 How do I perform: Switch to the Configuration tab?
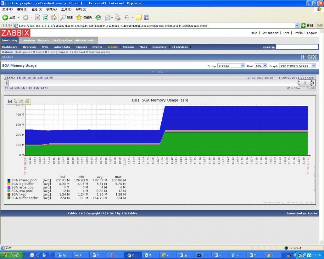click(x=62, y=40)
